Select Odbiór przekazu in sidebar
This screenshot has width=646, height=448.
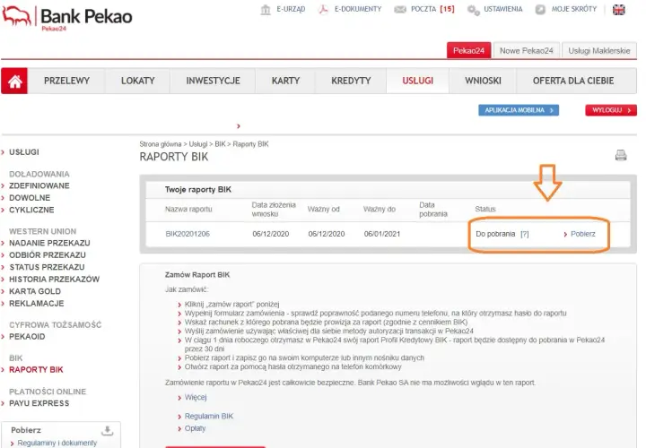48,255
